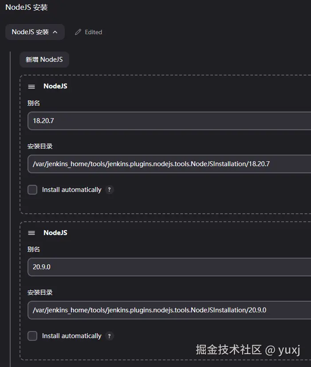Click the NodeJS 安装 page heading at top

tap(27, 8)
